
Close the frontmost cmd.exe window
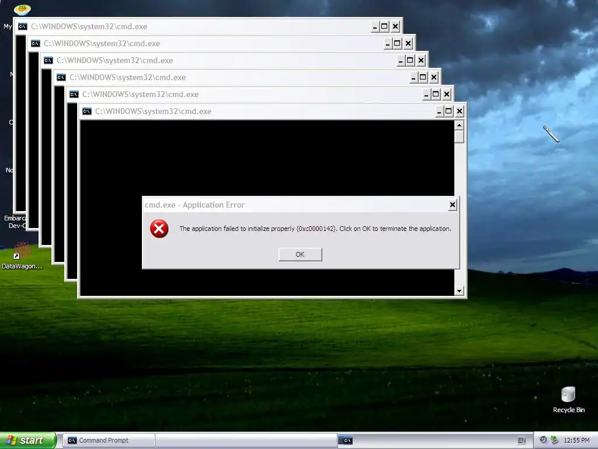460,112
